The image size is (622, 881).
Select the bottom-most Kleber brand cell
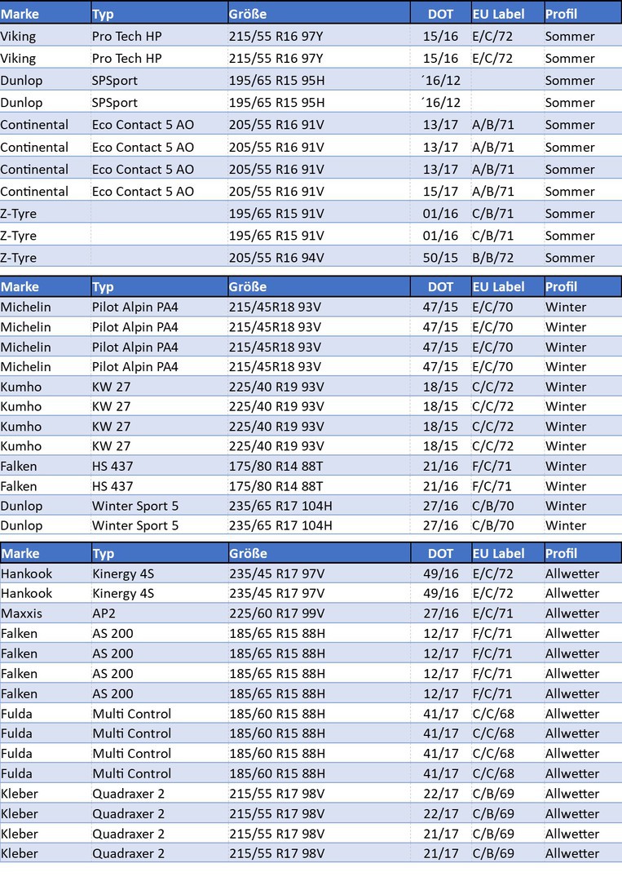click(x=20, y=853)
